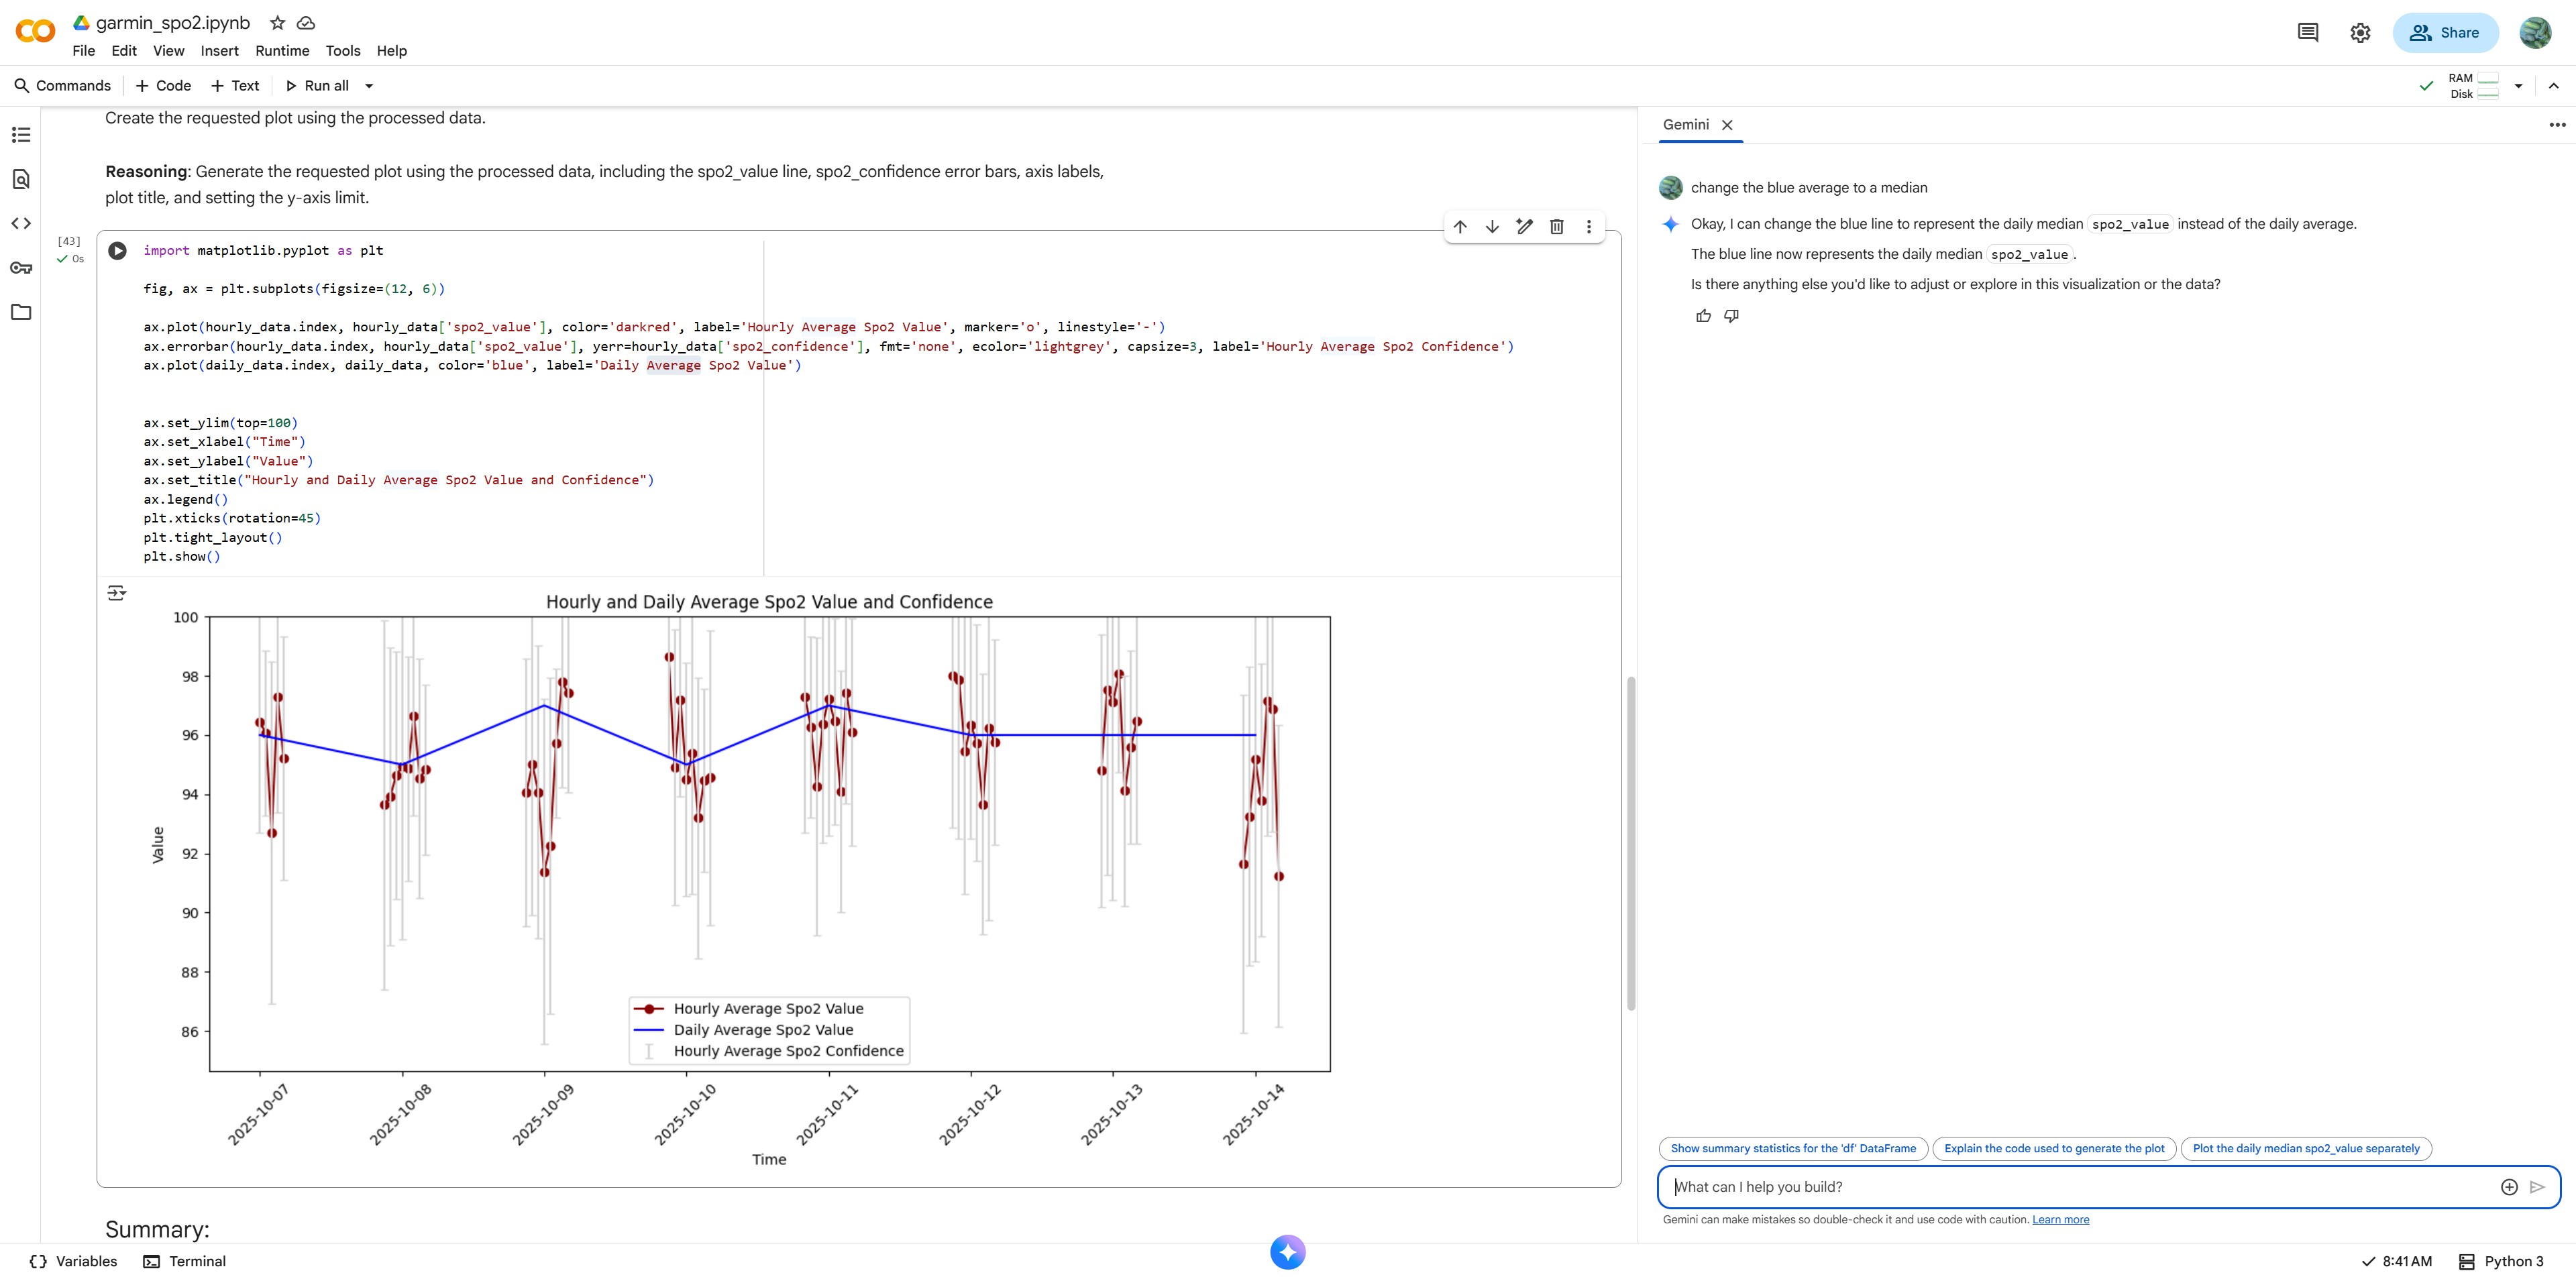2576x1279 pixels.
Task: Click the Gemini sparkle floating button
Action: tap(1287, 1252)
